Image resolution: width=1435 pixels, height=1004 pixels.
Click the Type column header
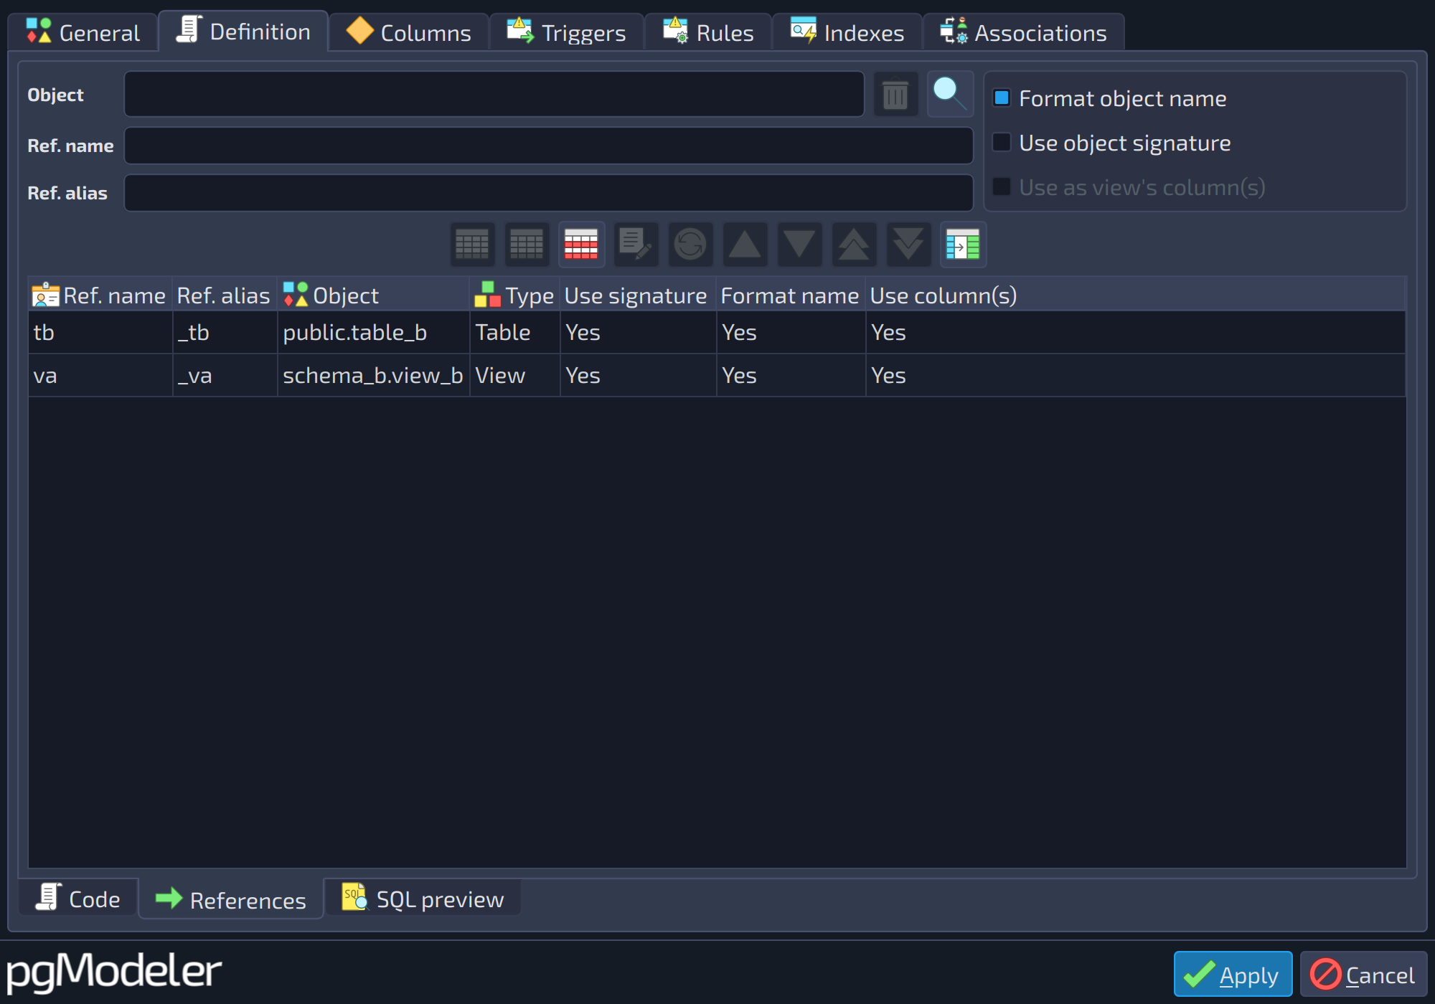coord(515,295)
